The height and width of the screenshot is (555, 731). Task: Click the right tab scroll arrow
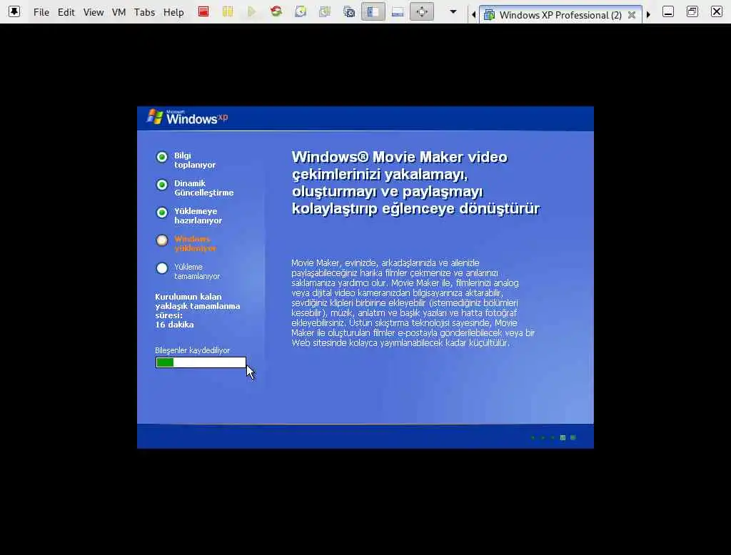(x=648, y=14)
